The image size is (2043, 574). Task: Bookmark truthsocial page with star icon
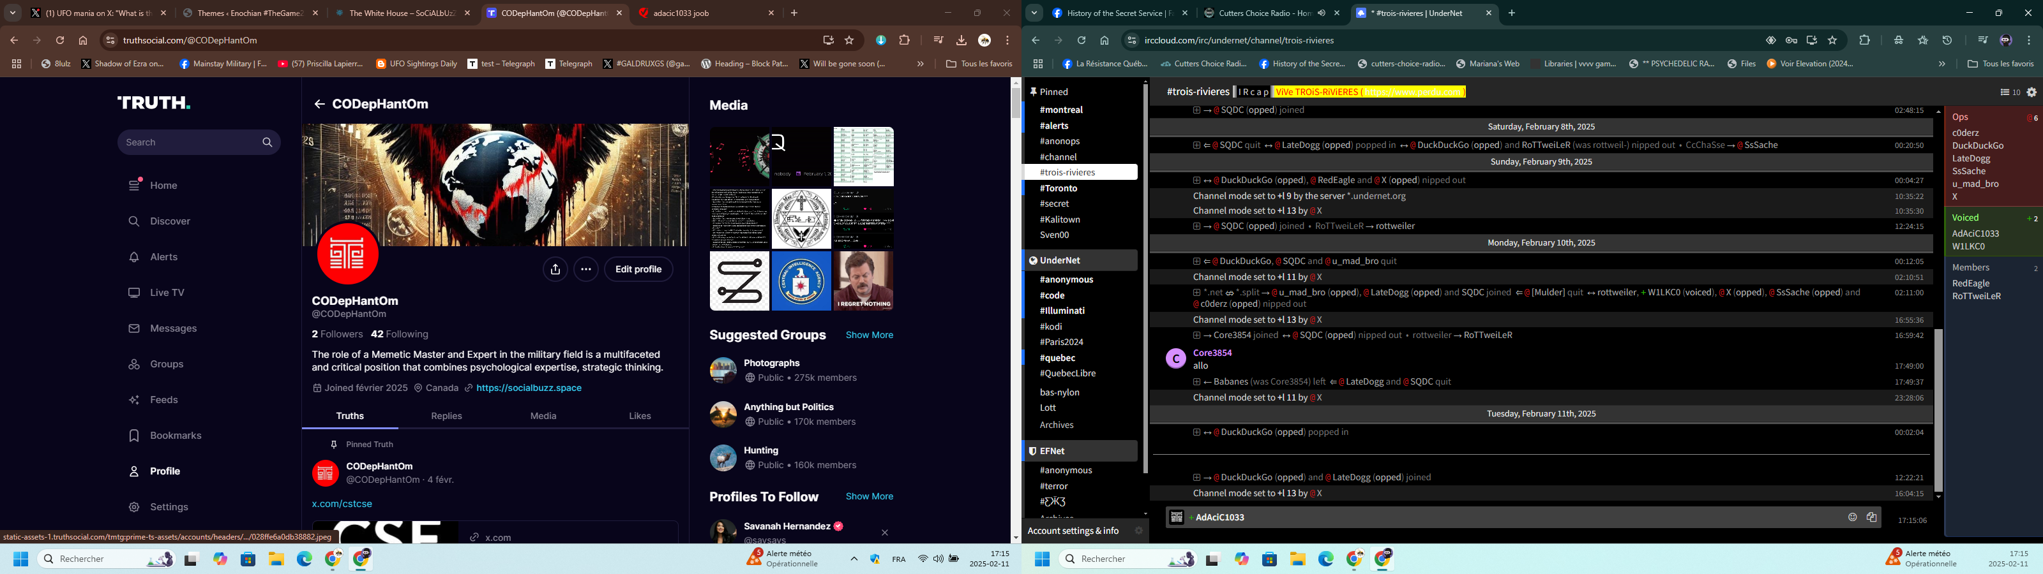click(x=849, y=40)
